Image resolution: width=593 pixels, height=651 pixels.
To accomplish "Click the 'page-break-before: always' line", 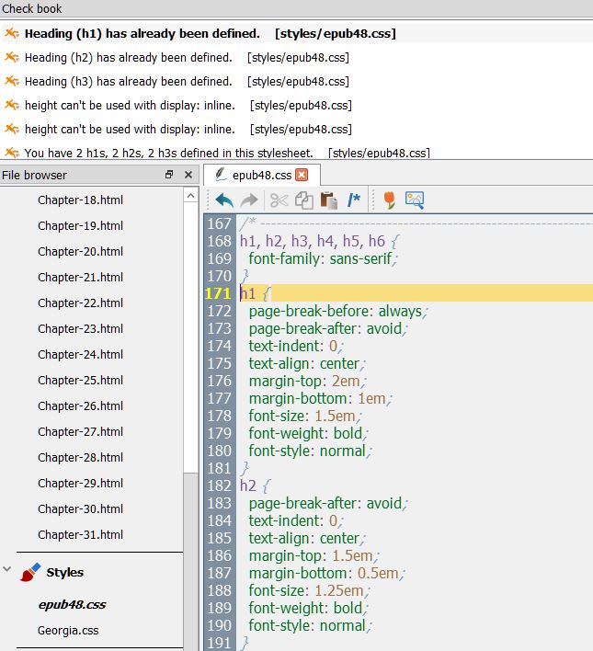I will [x=337, y=312].
